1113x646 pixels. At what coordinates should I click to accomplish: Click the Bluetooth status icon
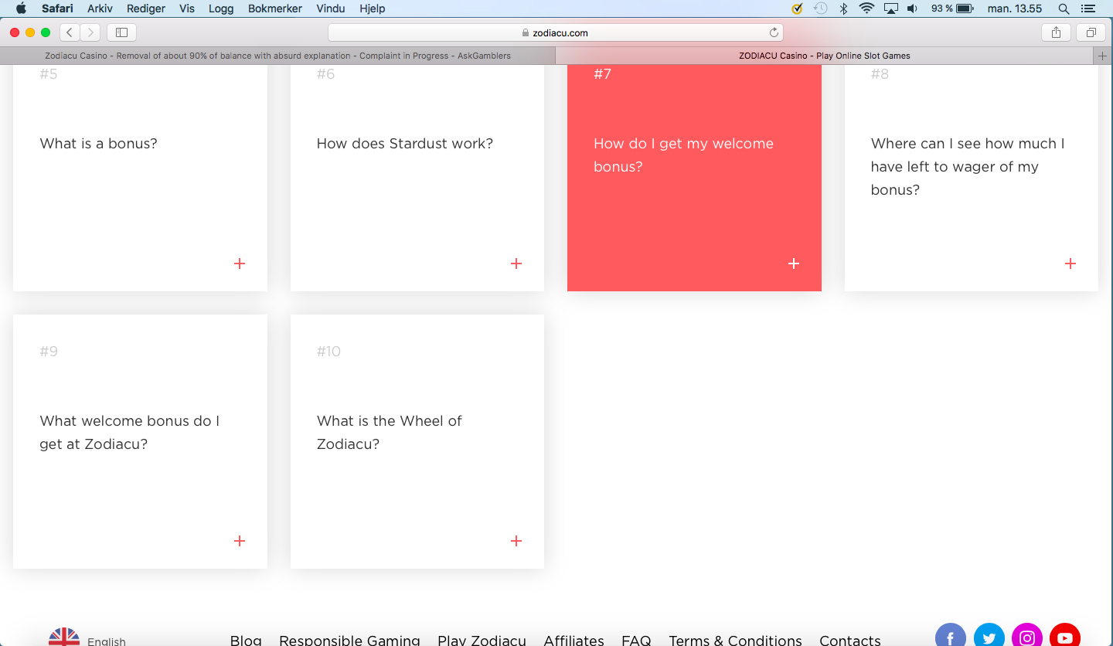[844, 8]
